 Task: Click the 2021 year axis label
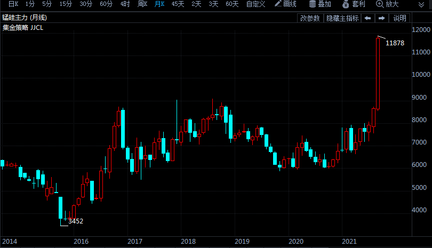349,242
